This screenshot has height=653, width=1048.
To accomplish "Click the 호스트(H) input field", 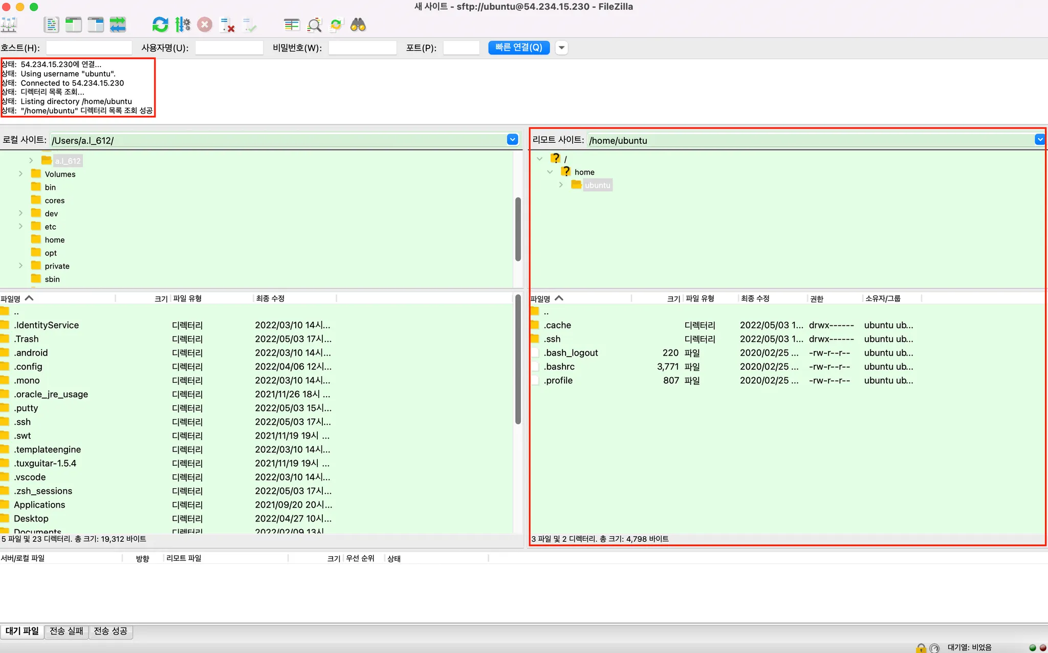I will 89,48.
